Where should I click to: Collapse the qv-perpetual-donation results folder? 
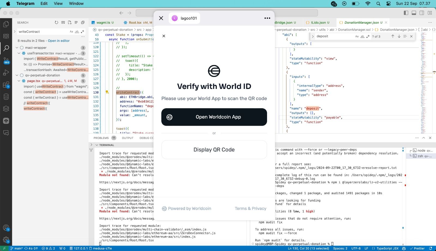point(17,75)
